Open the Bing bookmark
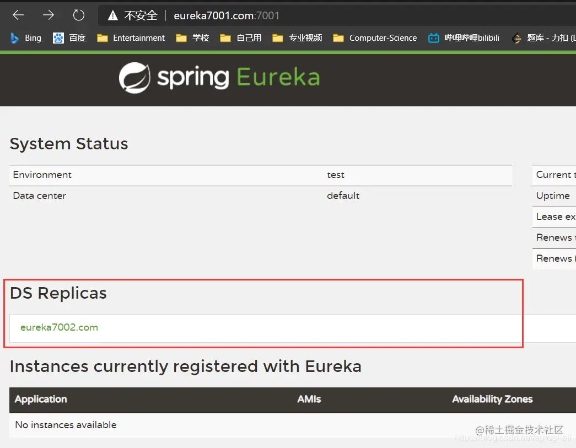This screenshot has height=448, width=576. click(26, 38)
